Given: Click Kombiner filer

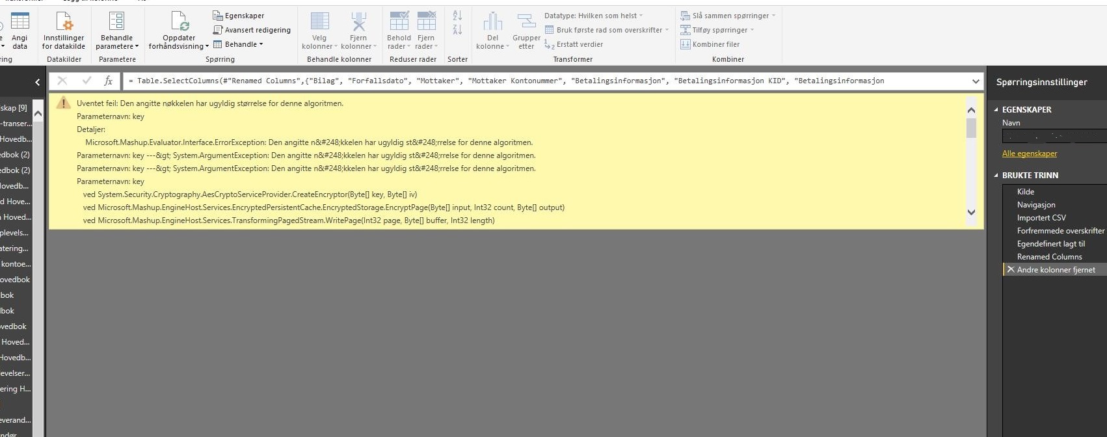Looking at the screenshot, I should [710, 44].
